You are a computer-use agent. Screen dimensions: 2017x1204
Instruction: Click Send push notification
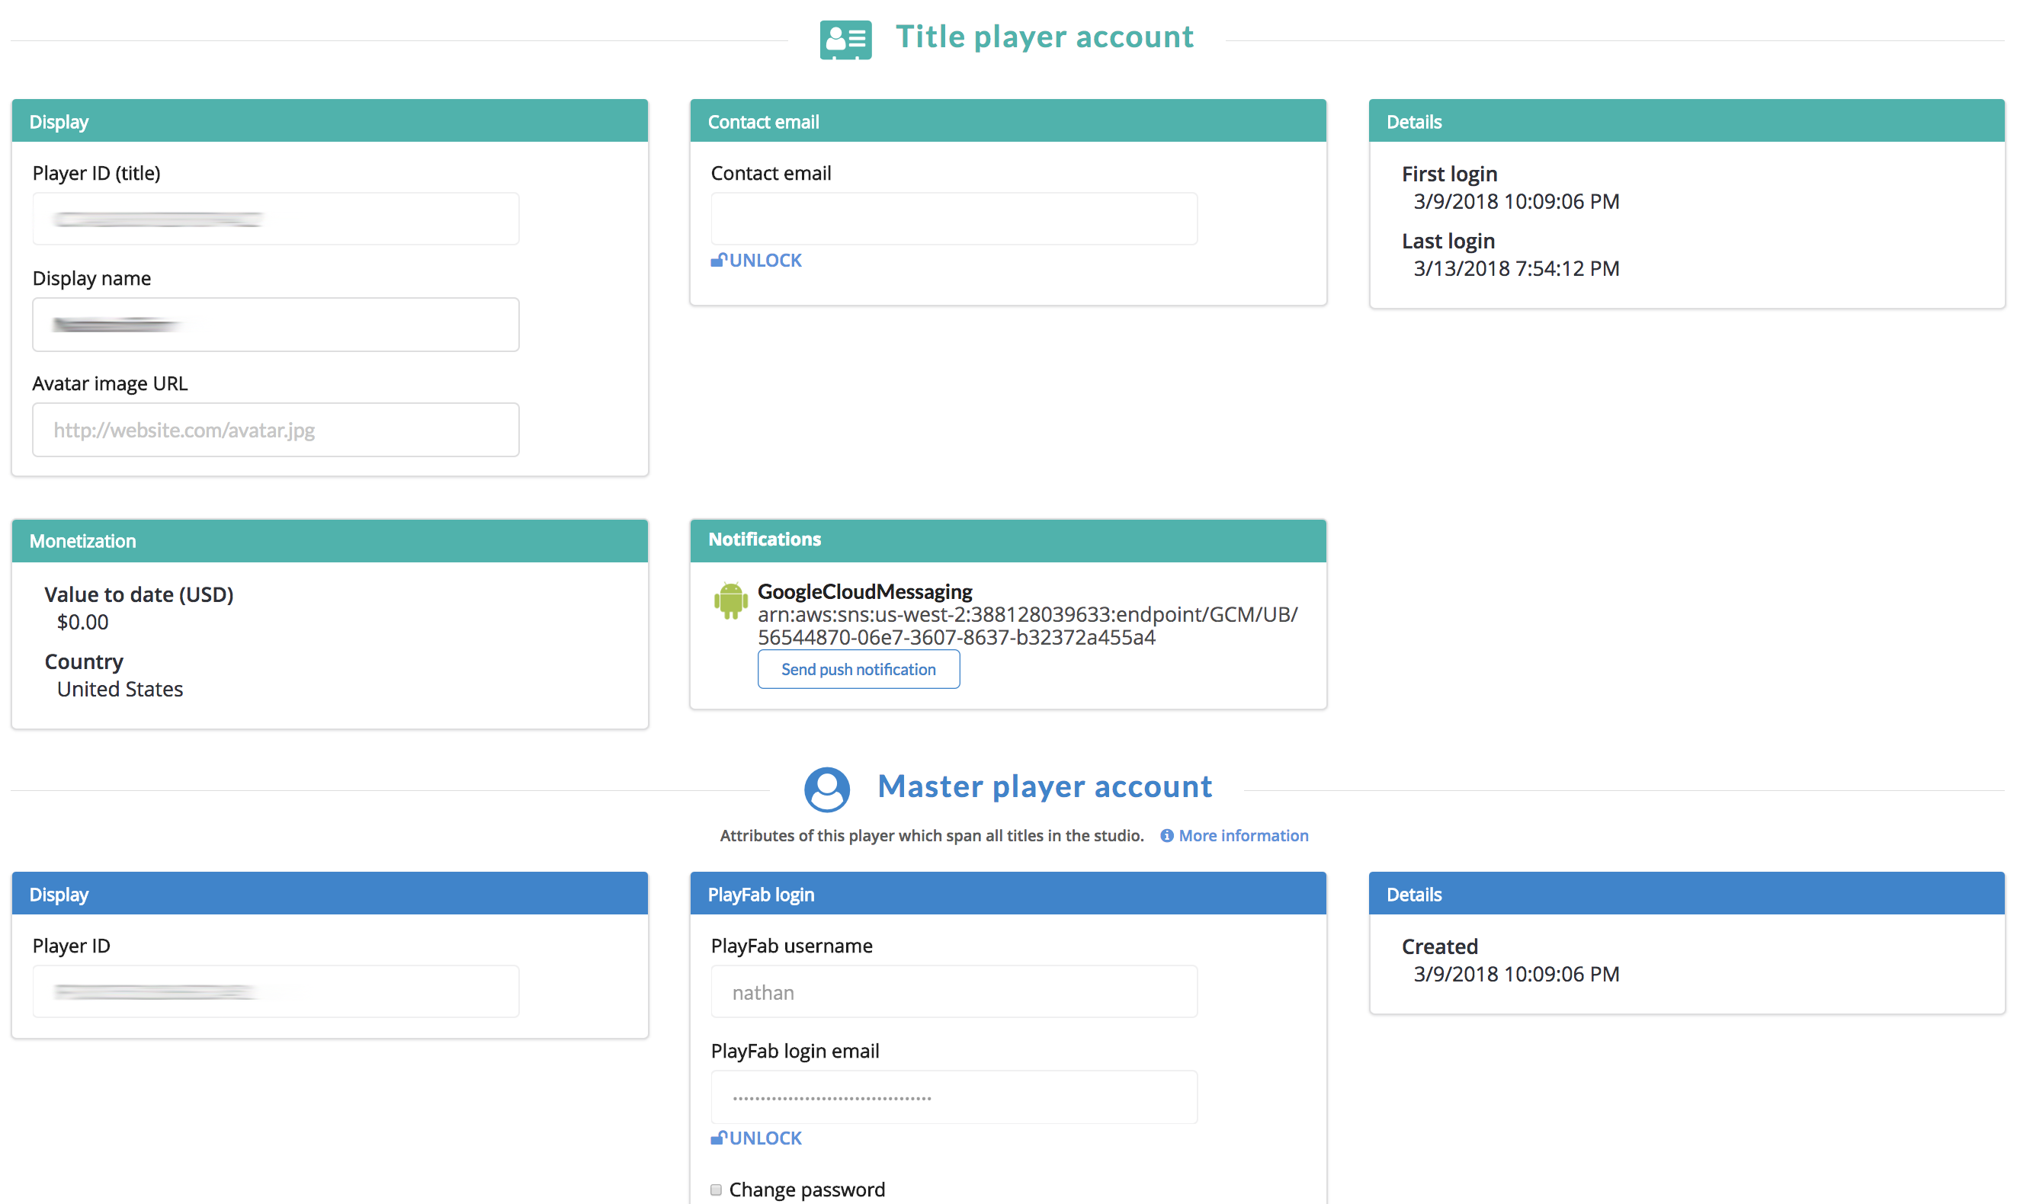click(x=858, y=668)
